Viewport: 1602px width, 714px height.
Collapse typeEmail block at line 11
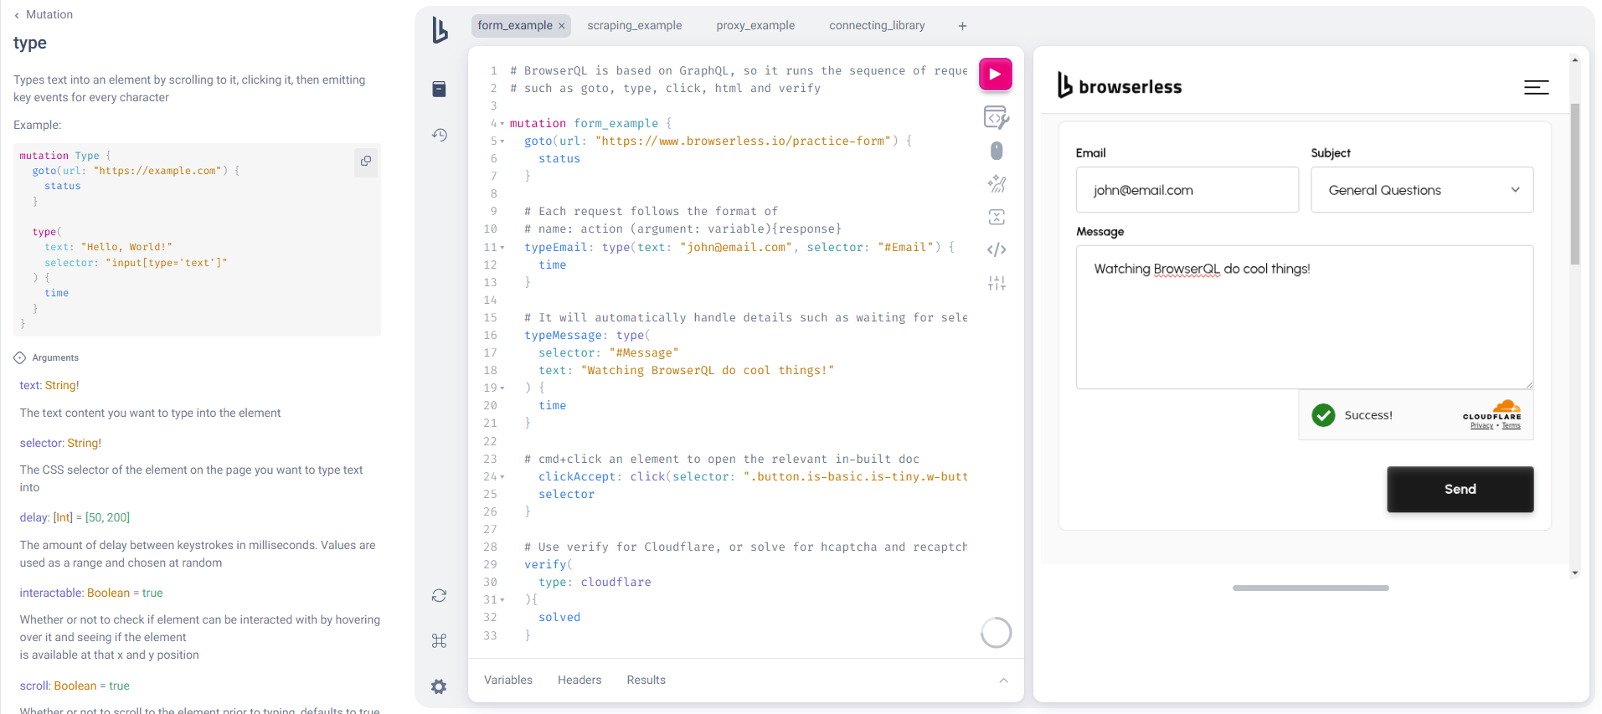tap(502, 248)
